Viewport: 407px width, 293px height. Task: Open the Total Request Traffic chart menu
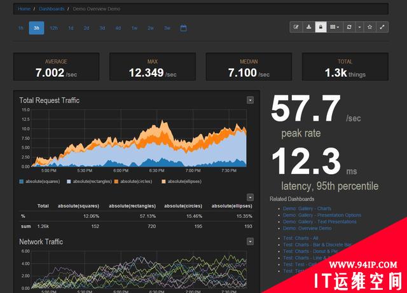(x=250, y=100)
